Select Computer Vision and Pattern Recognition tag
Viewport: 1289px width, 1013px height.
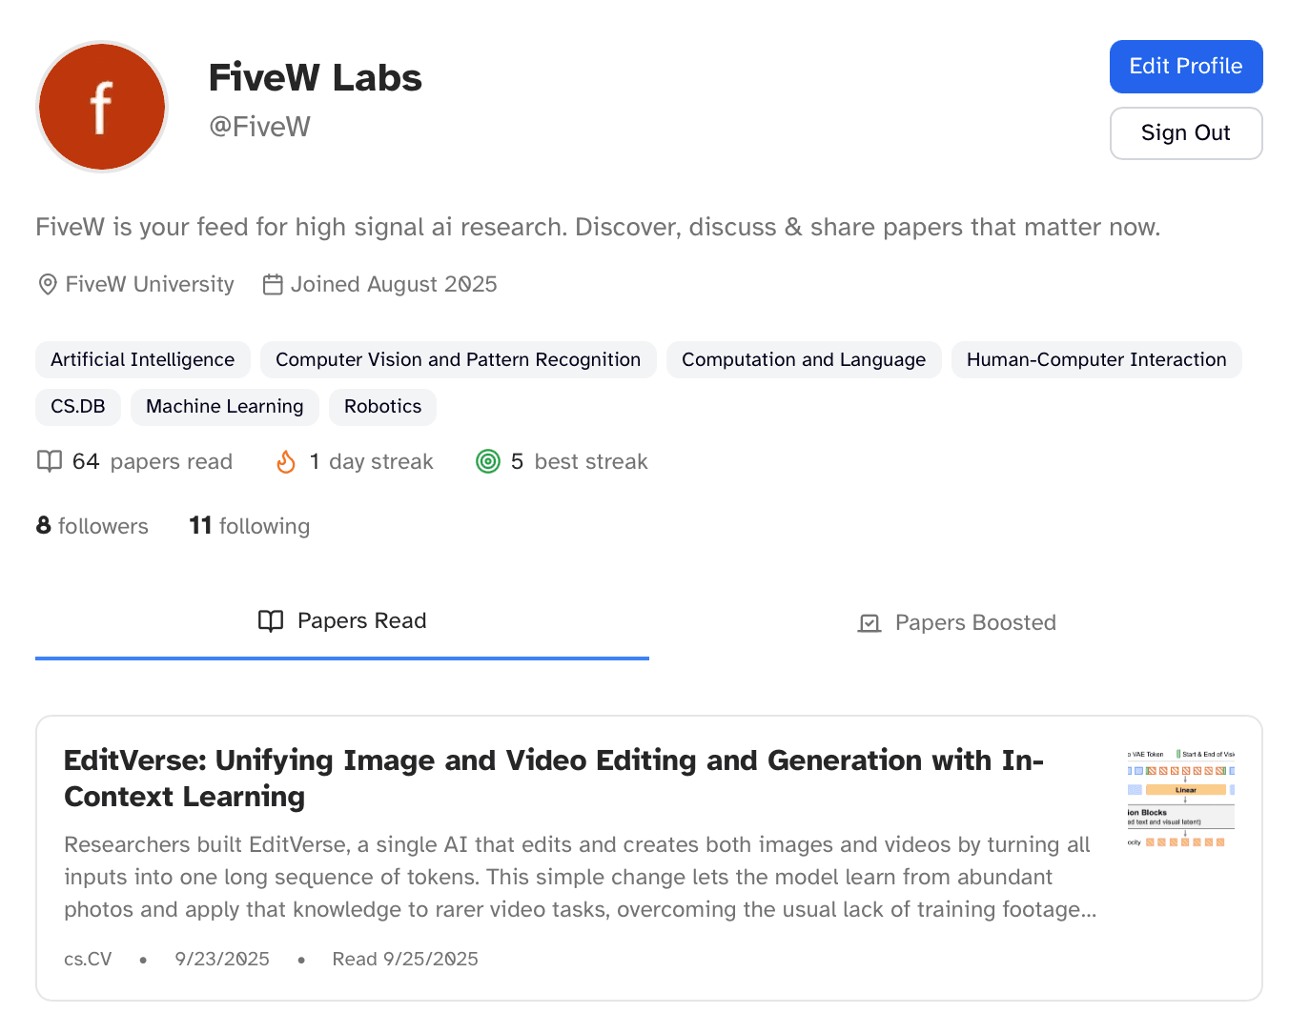click(458, 360)
